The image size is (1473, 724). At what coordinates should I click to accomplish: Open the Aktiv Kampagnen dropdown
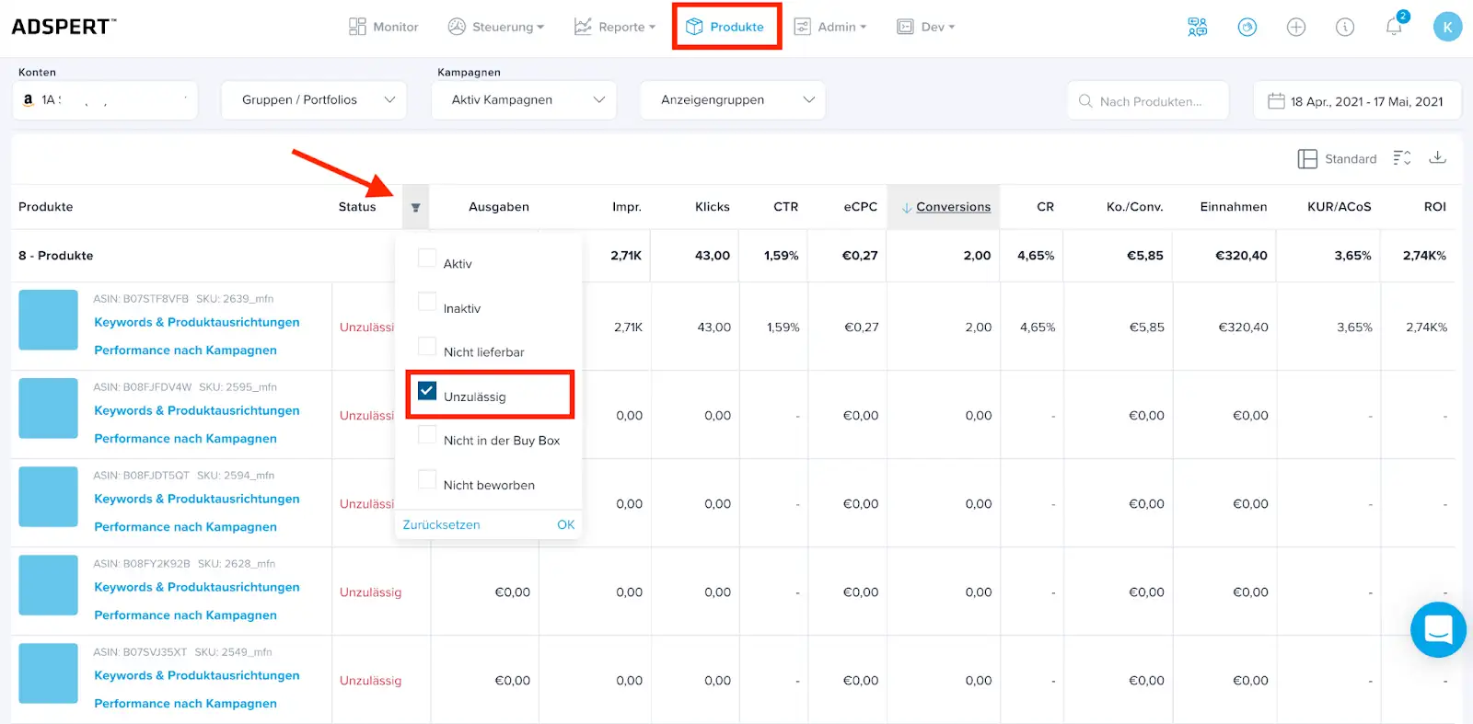coord(524,100)
